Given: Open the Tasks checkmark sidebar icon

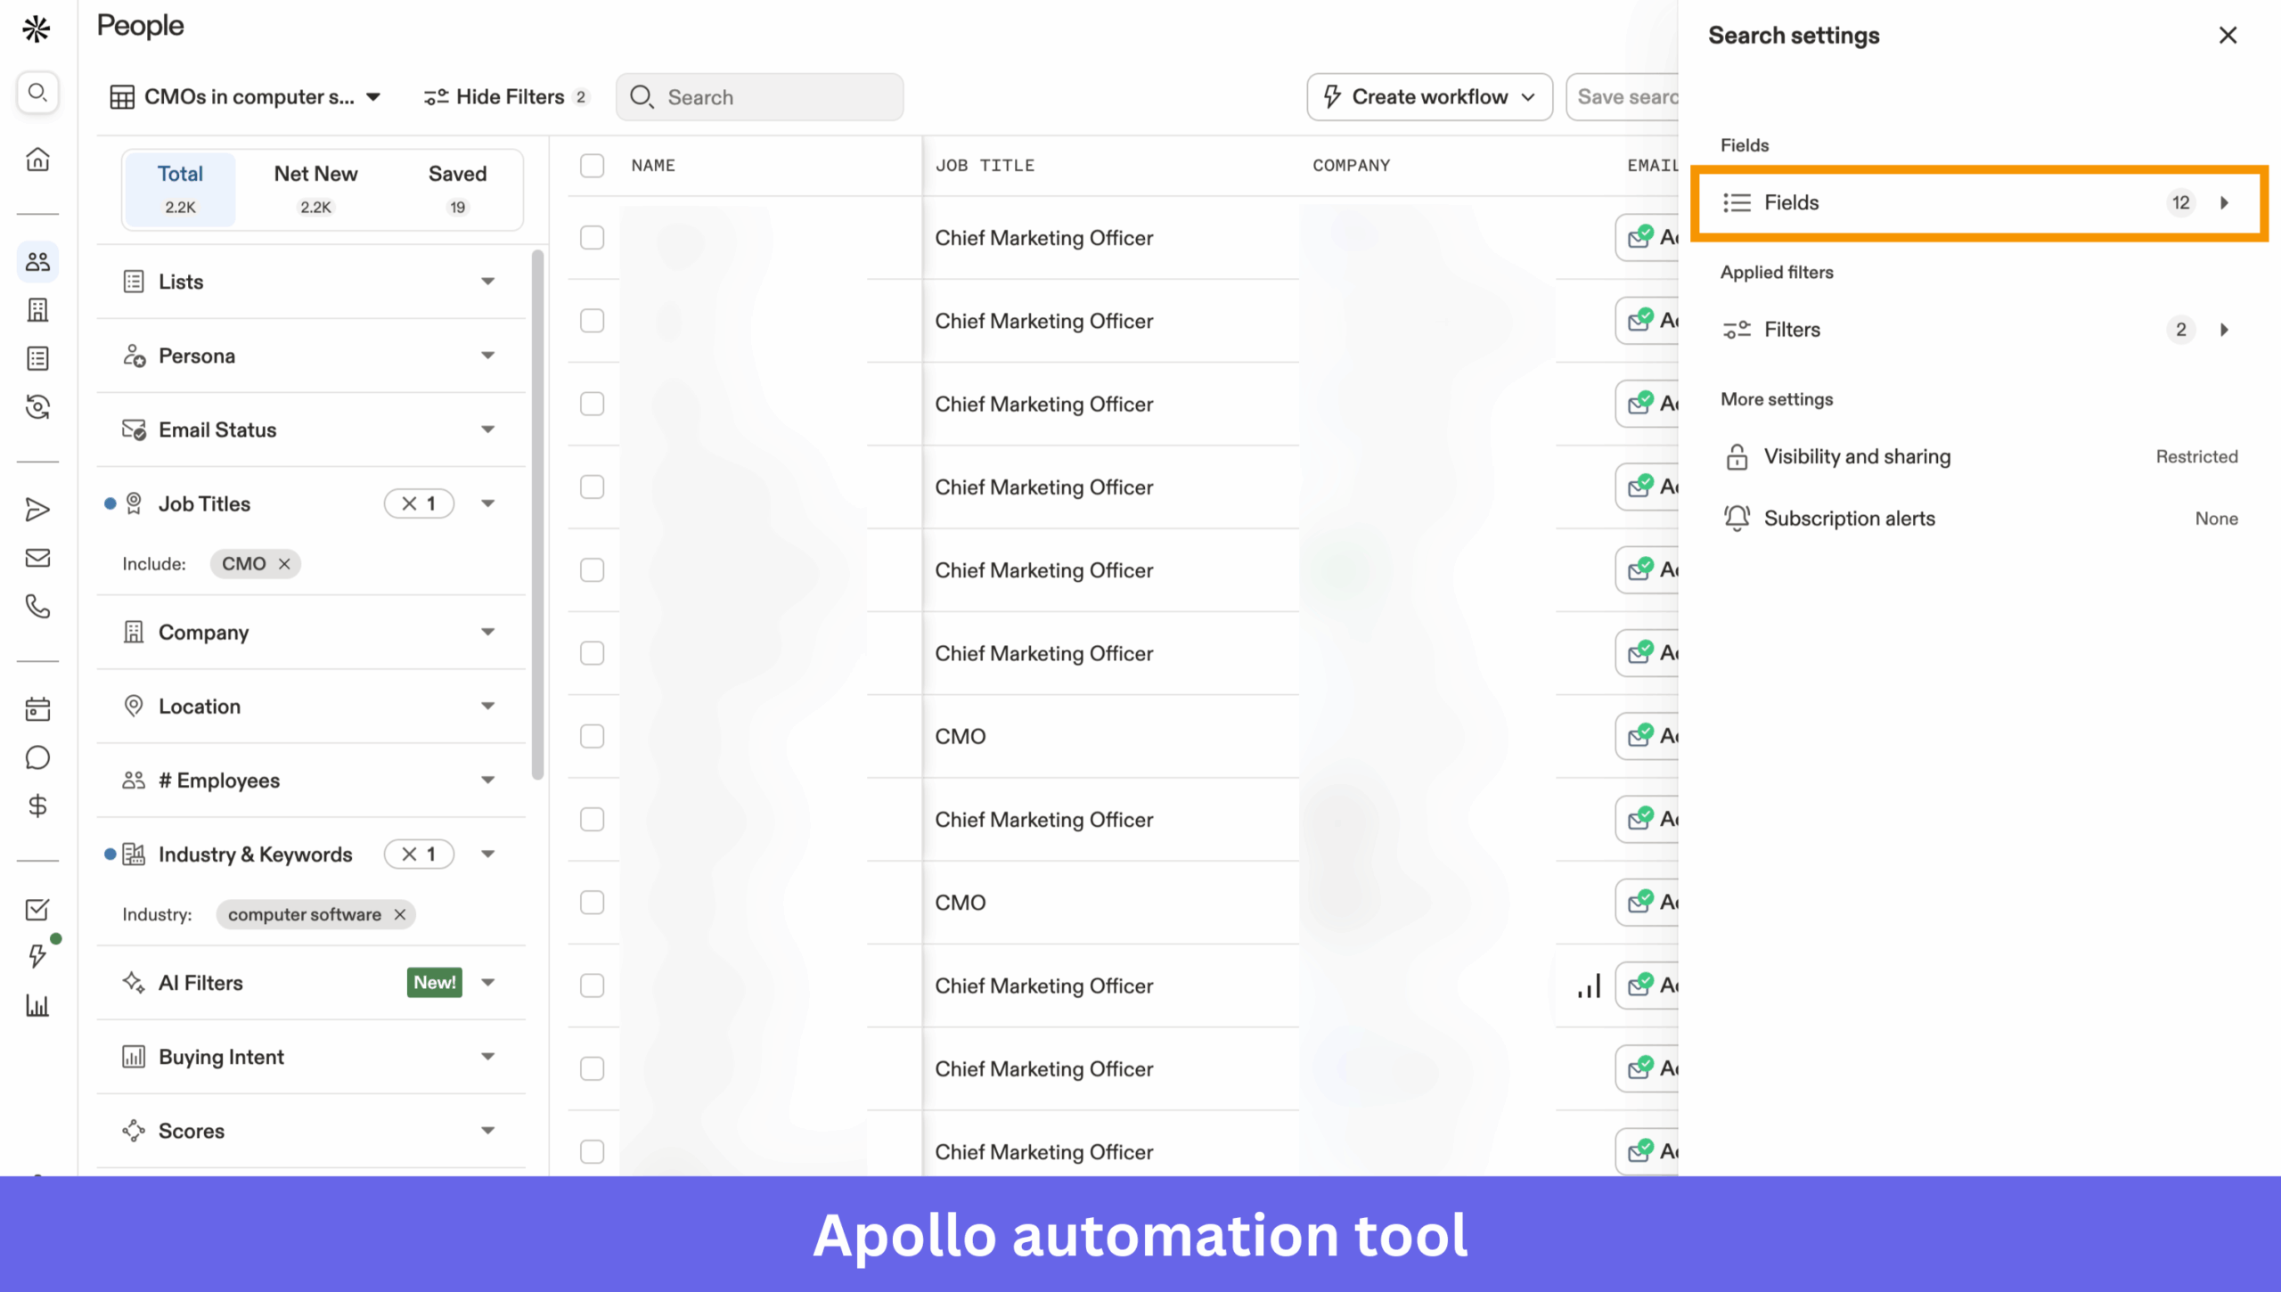Looking at the screenshot, I should [x=37, y=909].
